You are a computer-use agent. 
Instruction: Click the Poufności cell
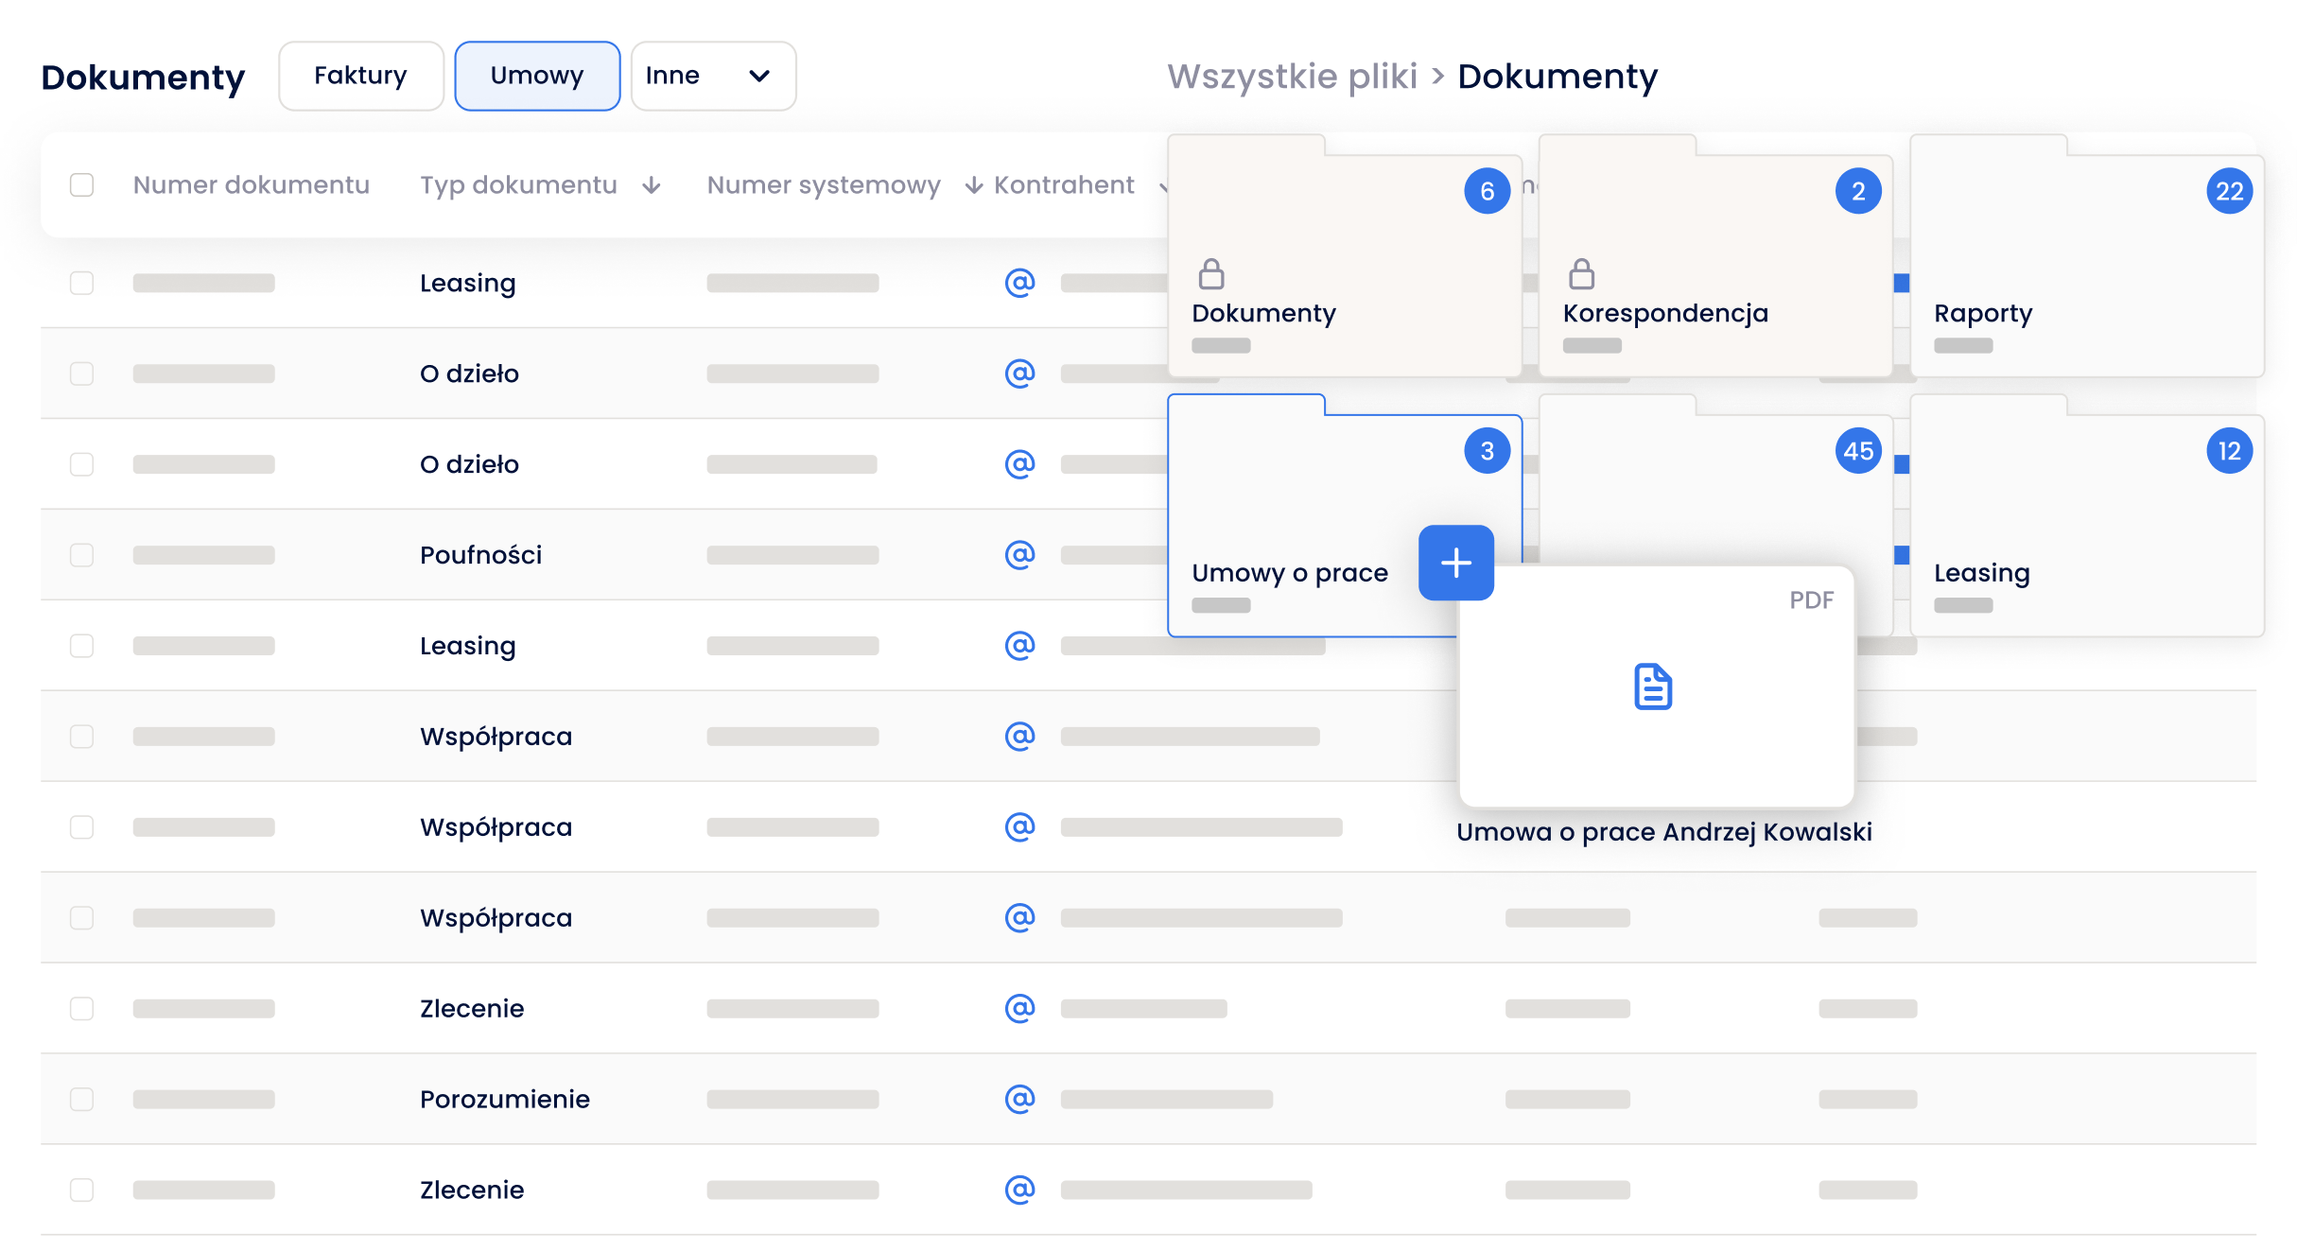(x=480, y=554)
